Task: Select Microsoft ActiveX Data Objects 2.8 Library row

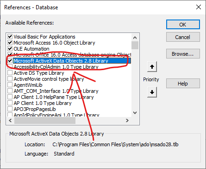Action: (x=72, y=61)
